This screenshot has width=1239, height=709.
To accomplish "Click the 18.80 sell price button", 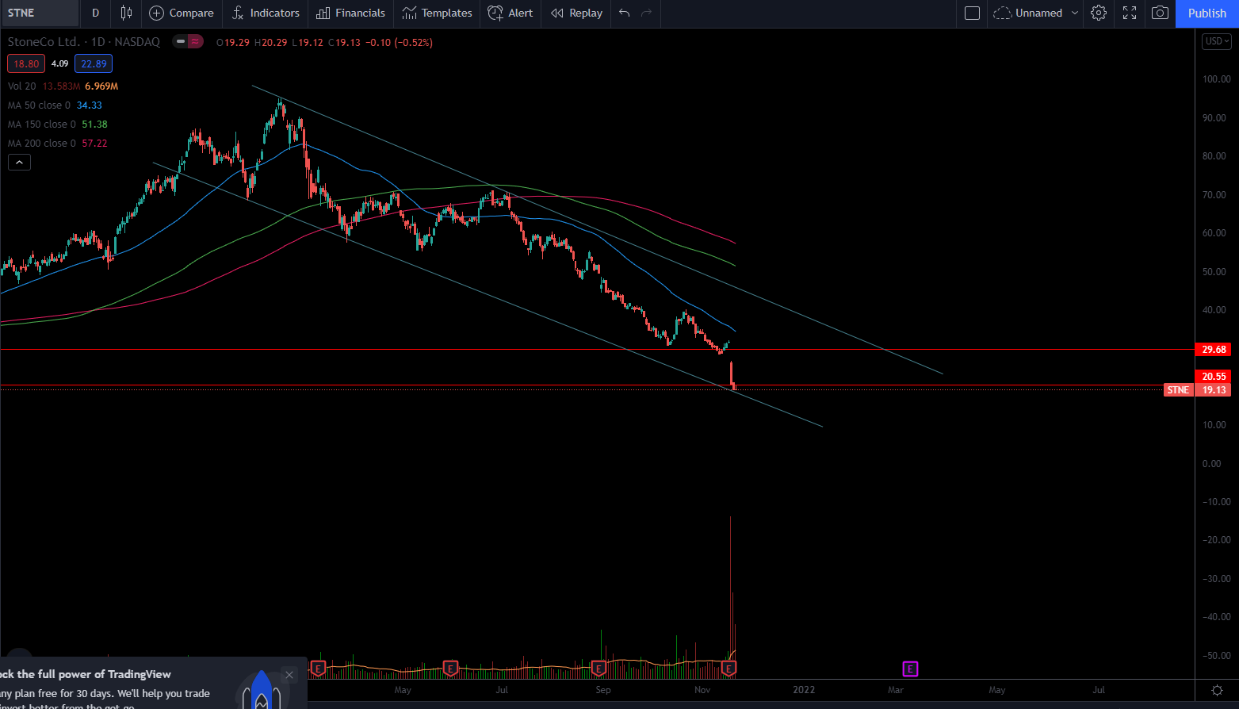I will pyautogui.click(x=26, y=63).
